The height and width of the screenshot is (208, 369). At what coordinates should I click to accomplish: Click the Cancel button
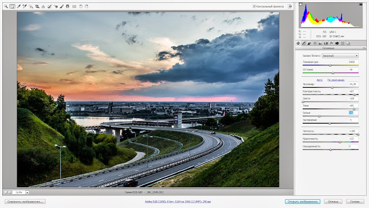[333, 202]
